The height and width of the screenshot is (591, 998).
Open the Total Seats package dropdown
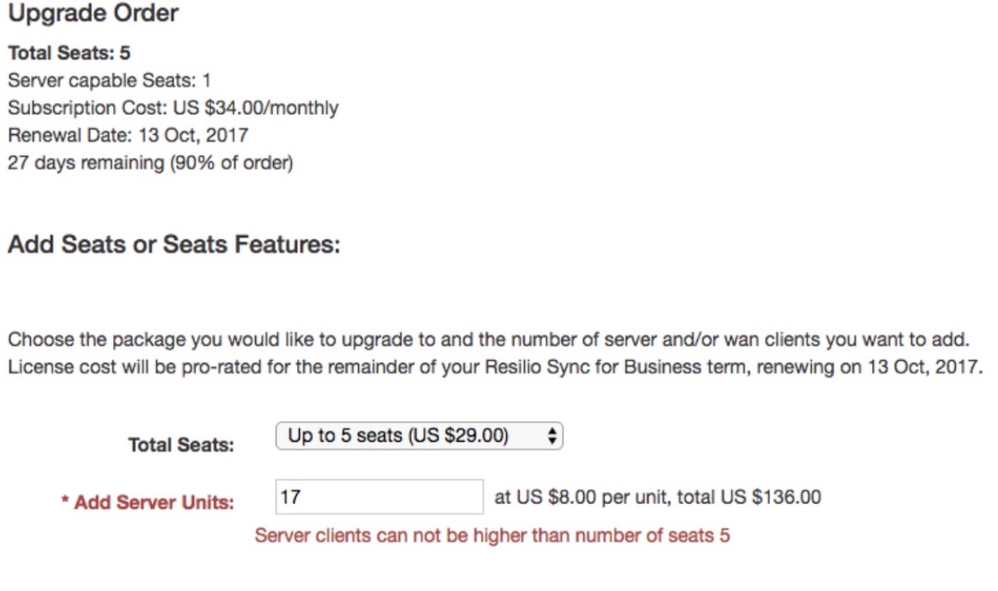(418, 437)
